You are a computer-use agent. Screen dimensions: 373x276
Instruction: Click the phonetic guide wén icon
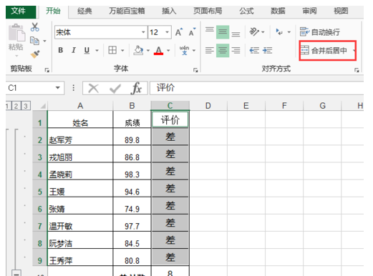coord(184,50)
